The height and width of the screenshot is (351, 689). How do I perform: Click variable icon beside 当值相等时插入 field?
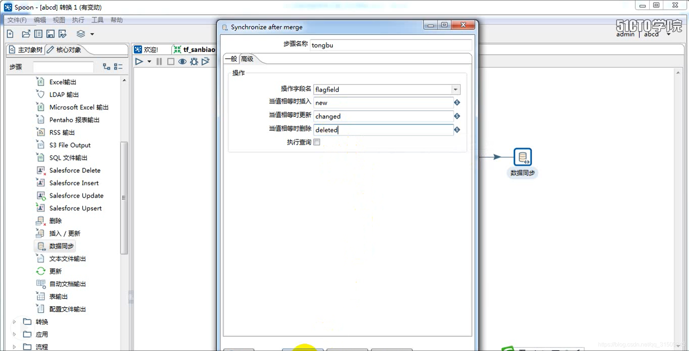click(x=457, y=103)
